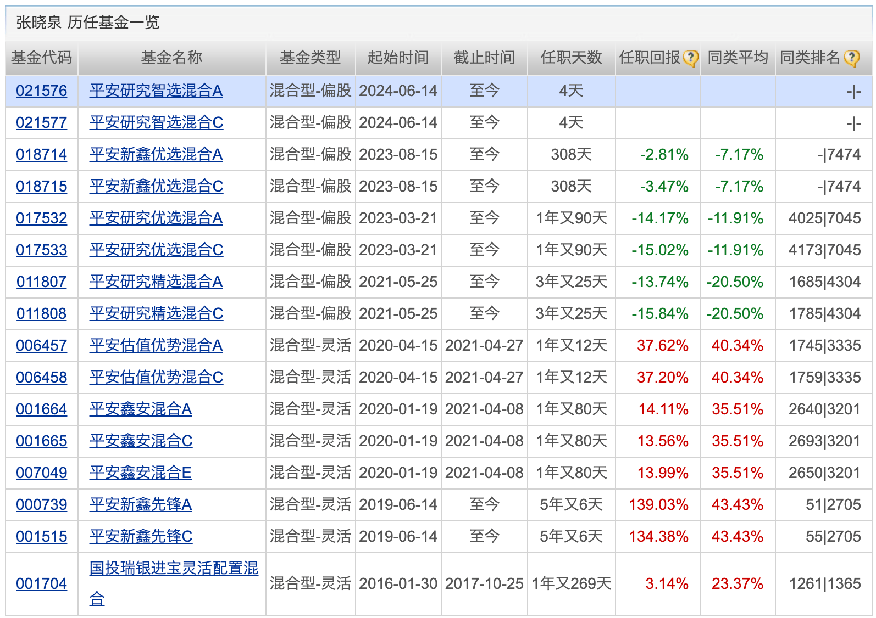Select the -14.17% return value

click(660, 218)
